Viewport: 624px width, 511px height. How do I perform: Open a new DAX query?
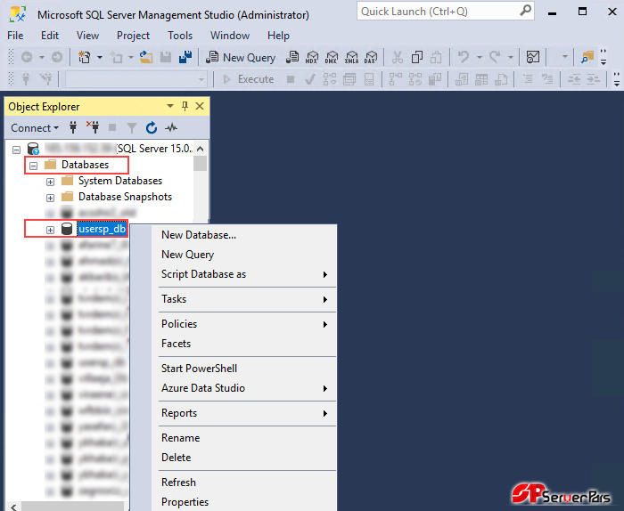point(371,58)
